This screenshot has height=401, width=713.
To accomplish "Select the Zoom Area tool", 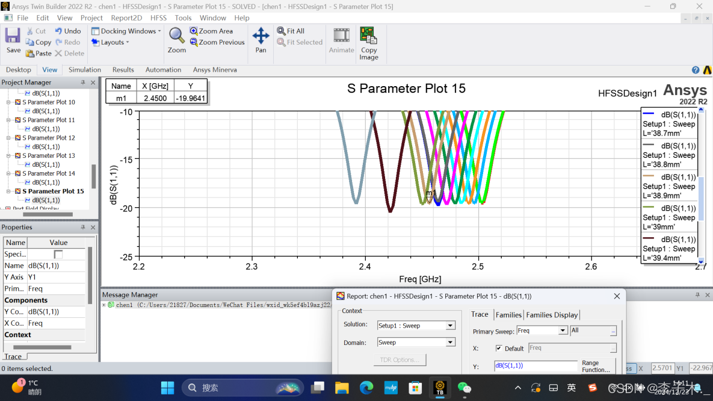I will pyautogui.click(x=211, y=31).
